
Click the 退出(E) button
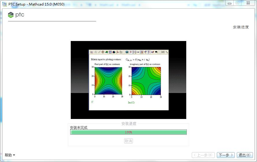(245, 155)
